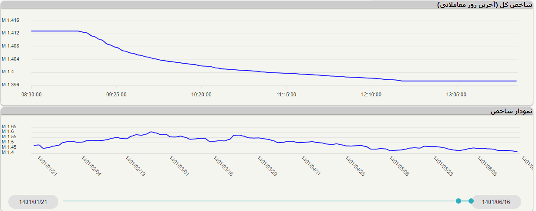Click the 1401/04/25 date axis label

355,167
